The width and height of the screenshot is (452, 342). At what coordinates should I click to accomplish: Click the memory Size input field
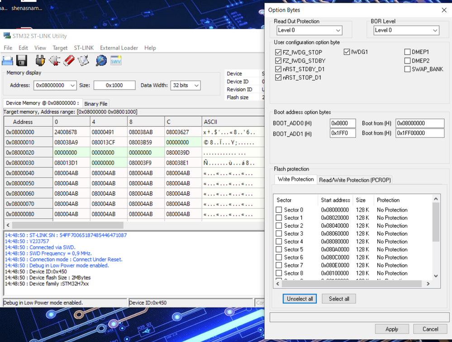pyautogui.click(x=114, y=85)
